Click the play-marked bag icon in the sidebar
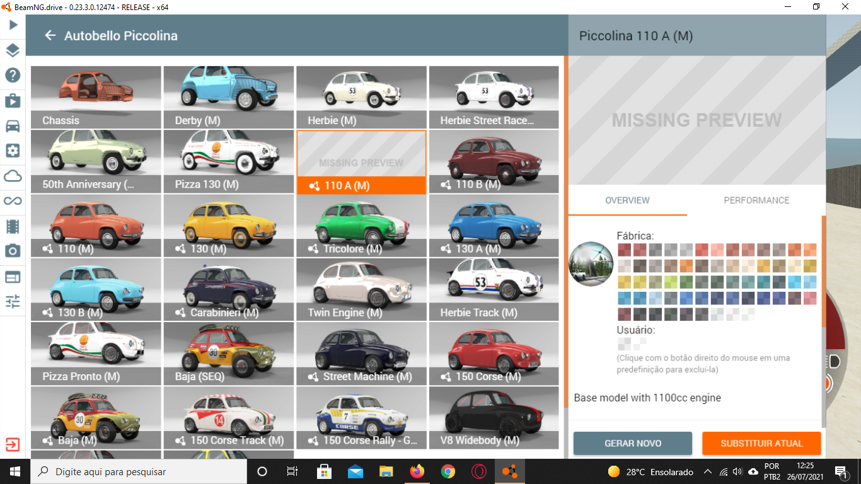 pos(13,100)
